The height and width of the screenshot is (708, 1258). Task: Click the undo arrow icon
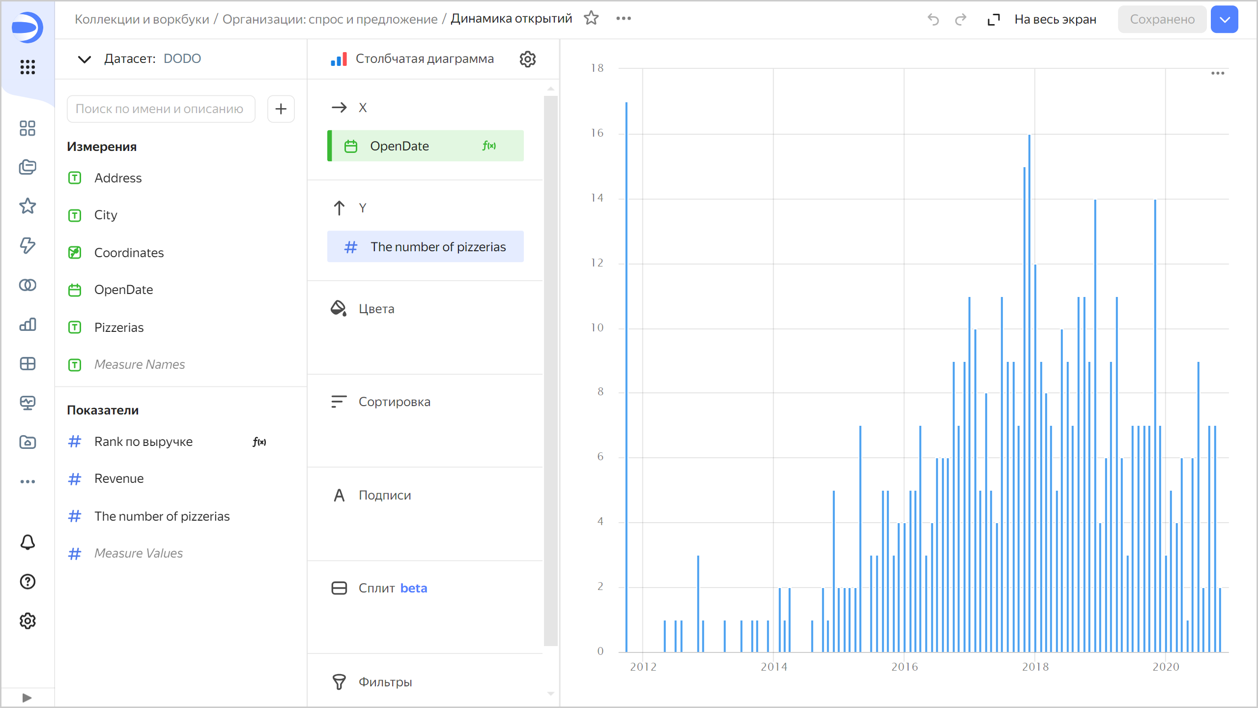pos(933,19)
